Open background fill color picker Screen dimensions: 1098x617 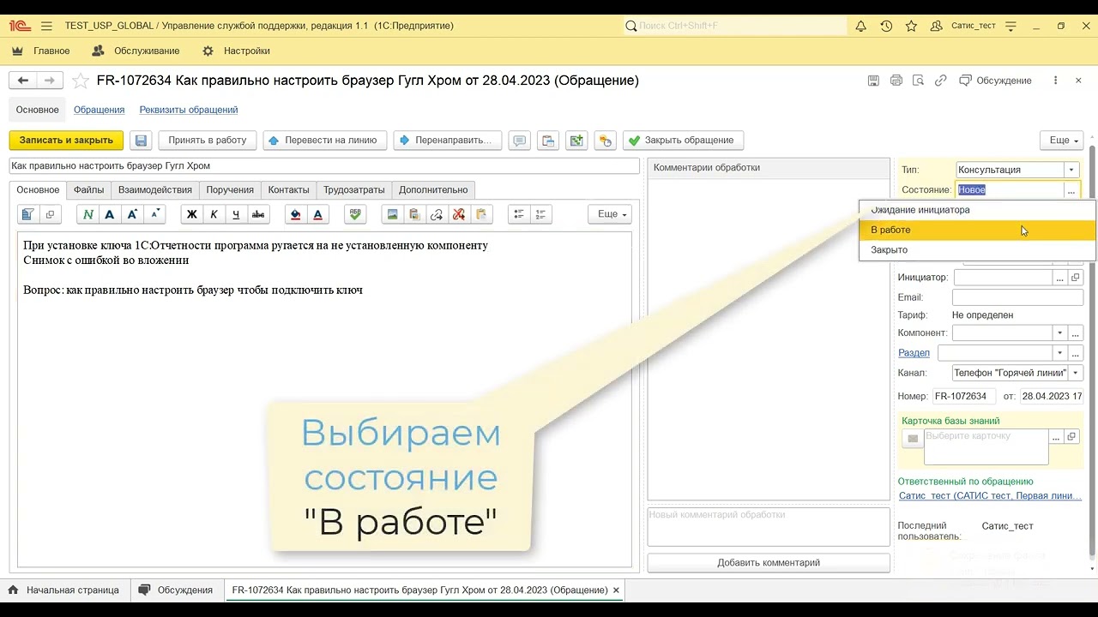(296, 214)
